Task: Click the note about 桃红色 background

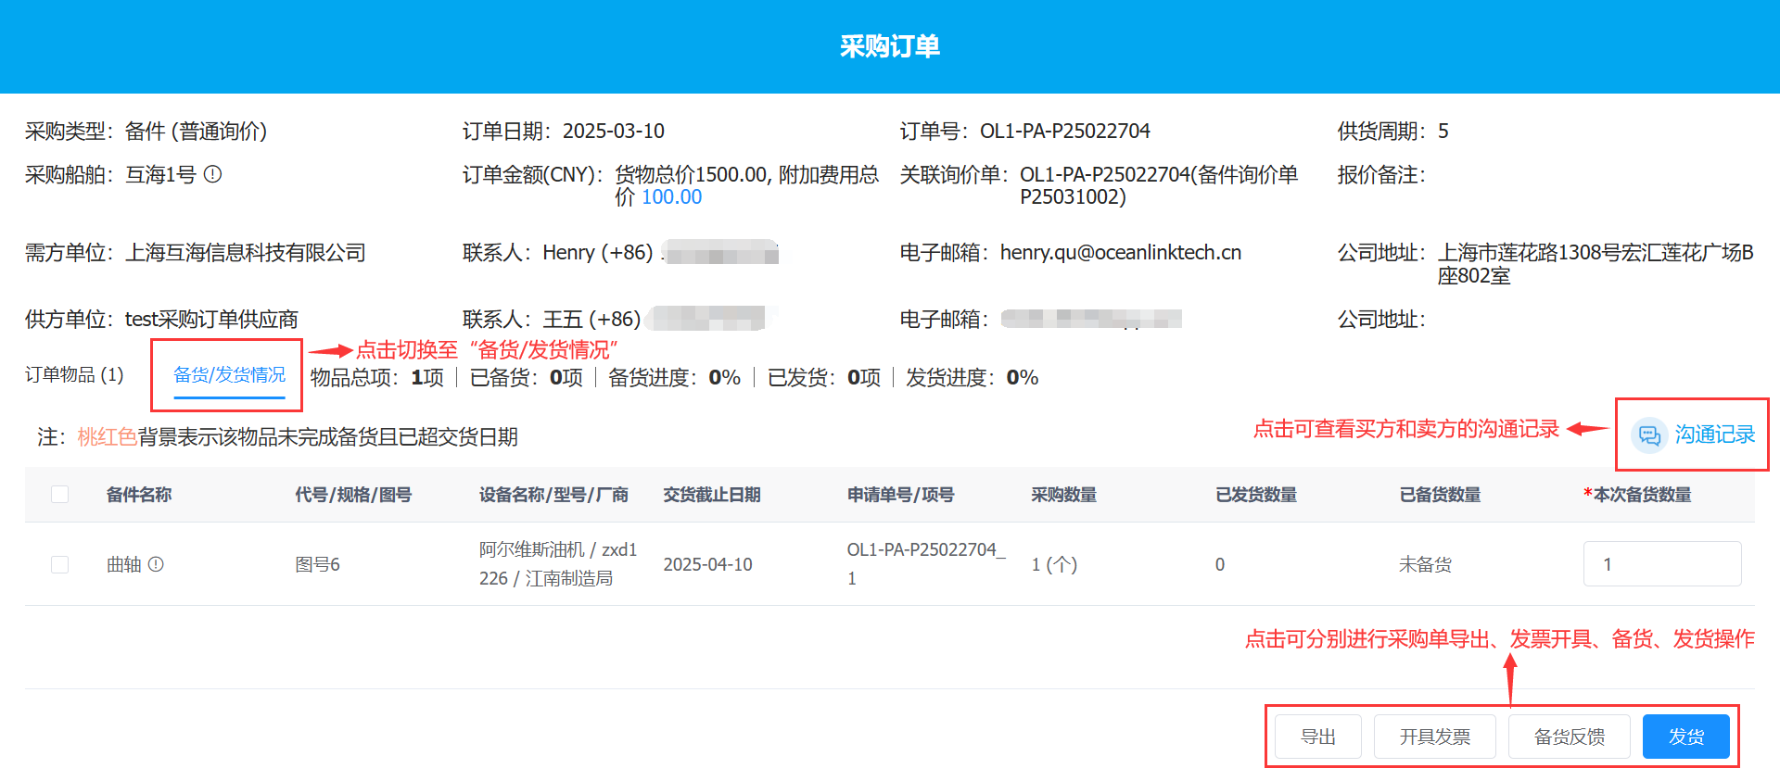Action: (277, 437)
